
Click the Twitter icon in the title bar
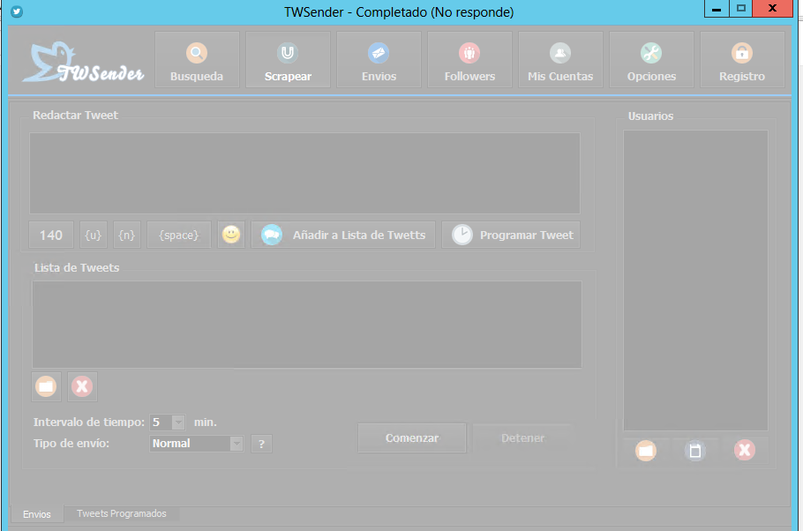pyautogui.click(x=17, y=11)
